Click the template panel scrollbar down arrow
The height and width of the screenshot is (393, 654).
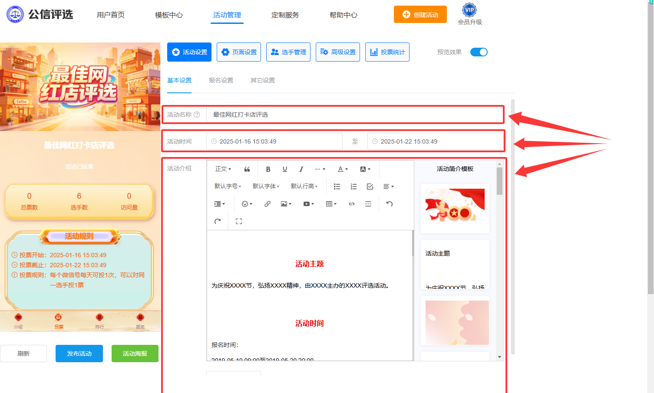499,357
